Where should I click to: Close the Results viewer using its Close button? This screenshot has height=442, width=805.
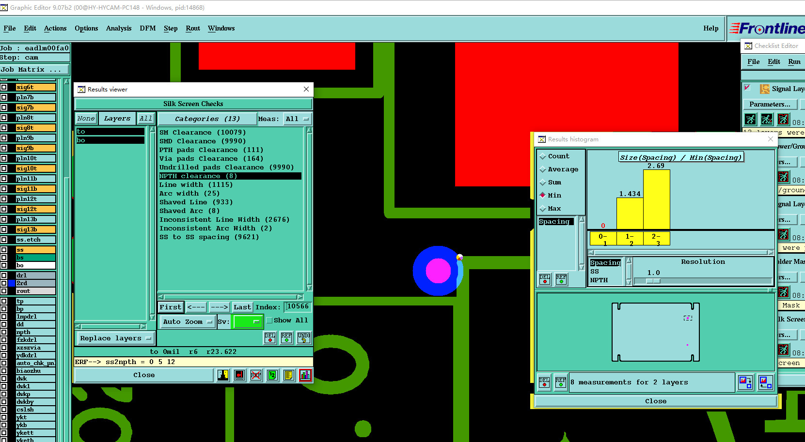pyautogui.click(x=144, y=375)
